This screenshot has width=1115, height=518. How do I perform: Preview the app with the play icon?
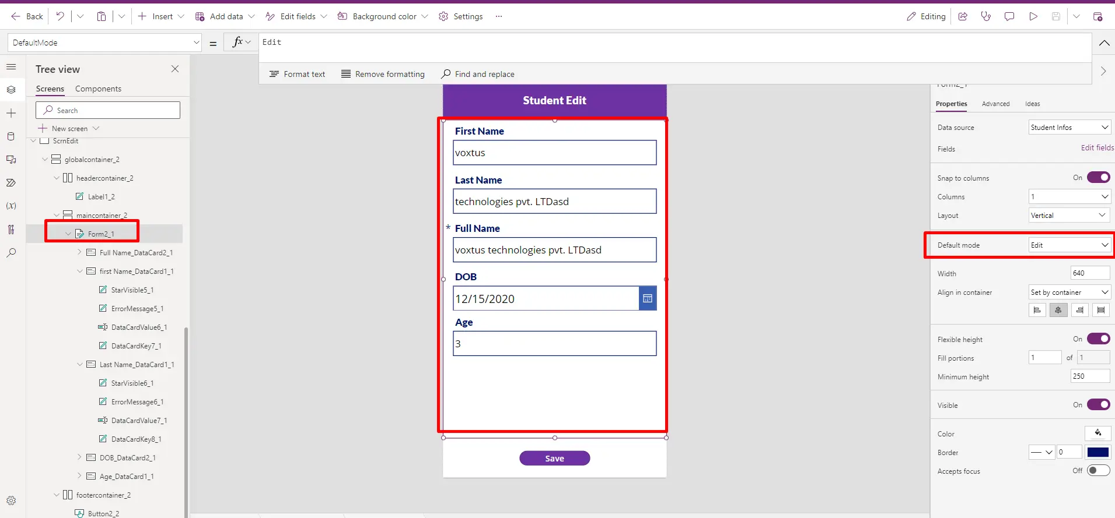click(1033, 16)
